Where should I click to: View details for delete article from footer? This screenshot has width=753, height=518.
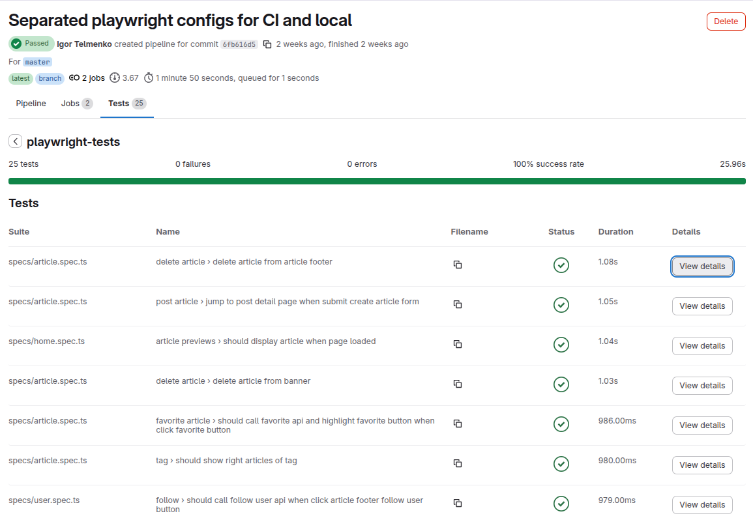coord(702,266)
